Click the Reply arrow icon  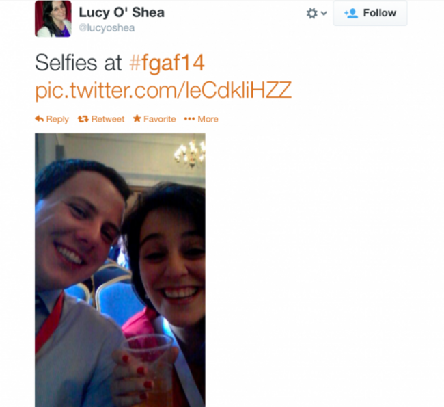tap(40, 118)
